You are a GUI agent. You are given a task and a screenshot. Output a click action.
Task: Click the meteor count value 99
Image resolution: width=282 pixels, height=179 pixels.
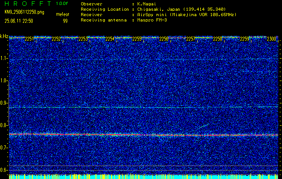[x=65, y=21]
